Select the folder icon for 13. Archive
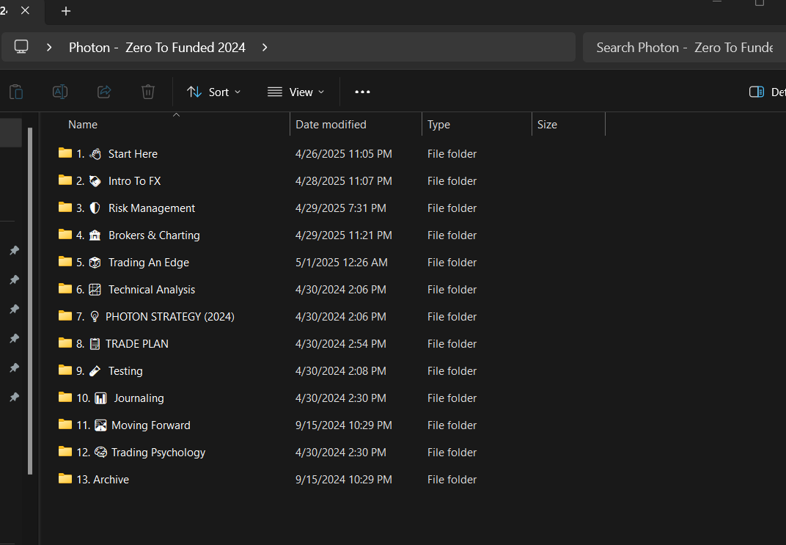 [x=65, y=478]
